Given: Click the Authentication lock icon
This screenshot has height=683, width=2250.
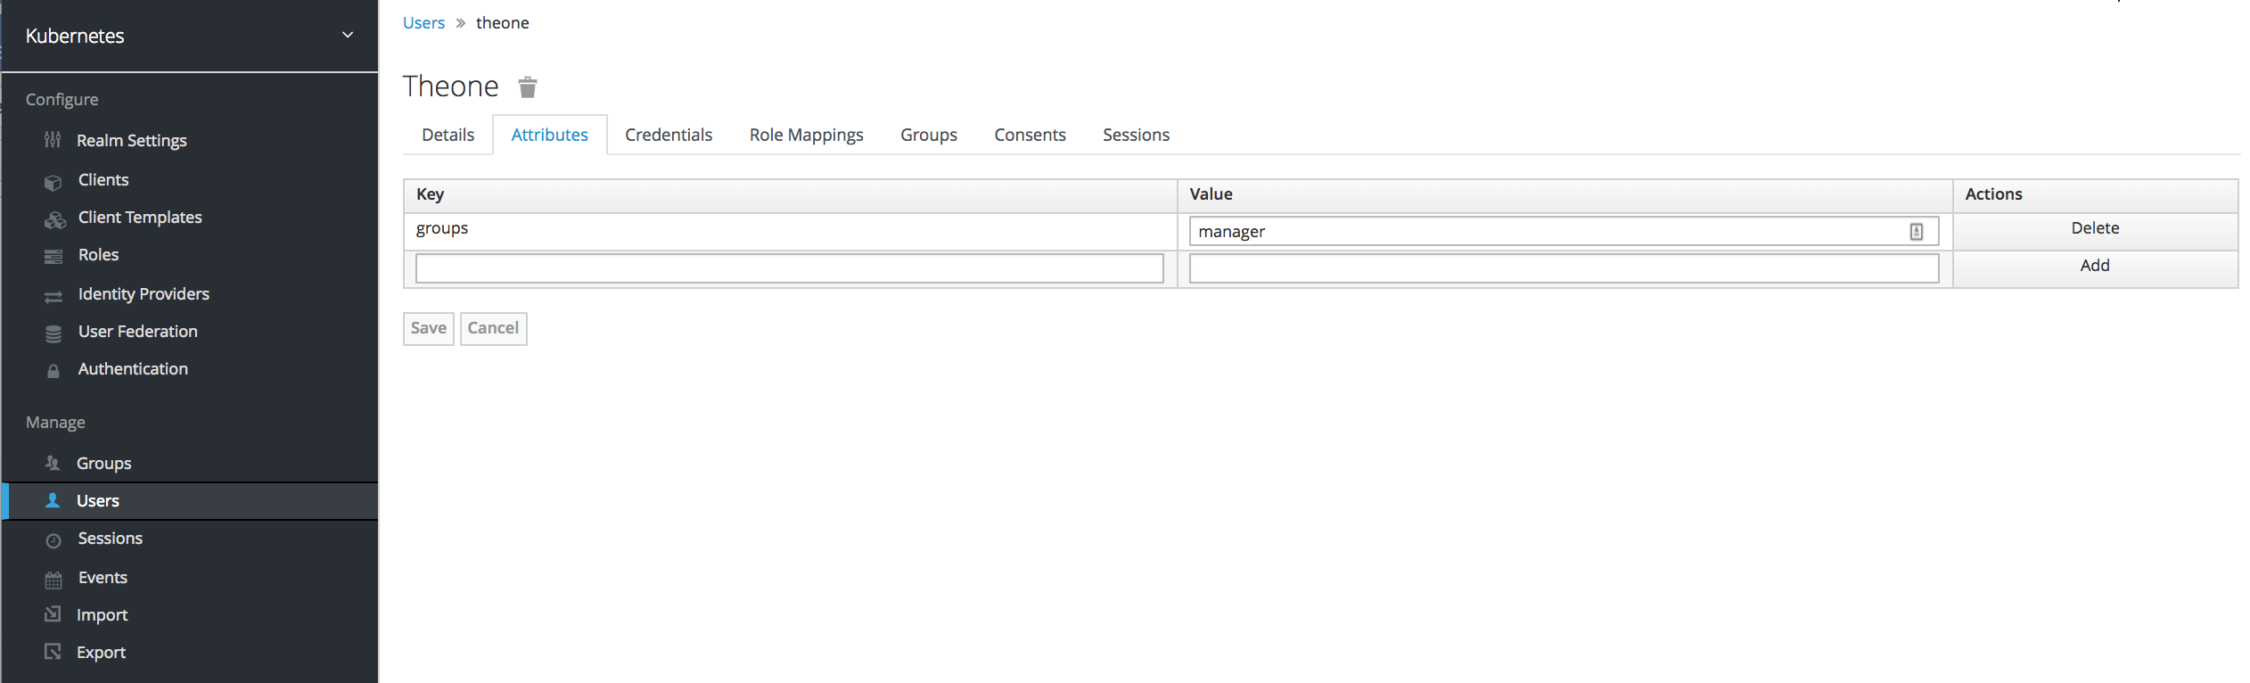Looking at the screenshot, I should coord(53,371).
